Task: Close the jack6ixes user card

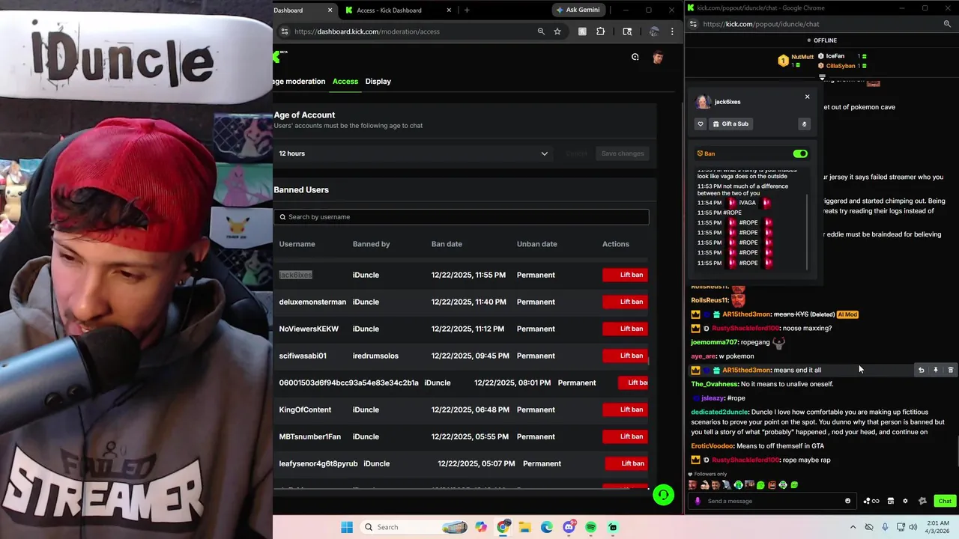Action: point(807,97)
